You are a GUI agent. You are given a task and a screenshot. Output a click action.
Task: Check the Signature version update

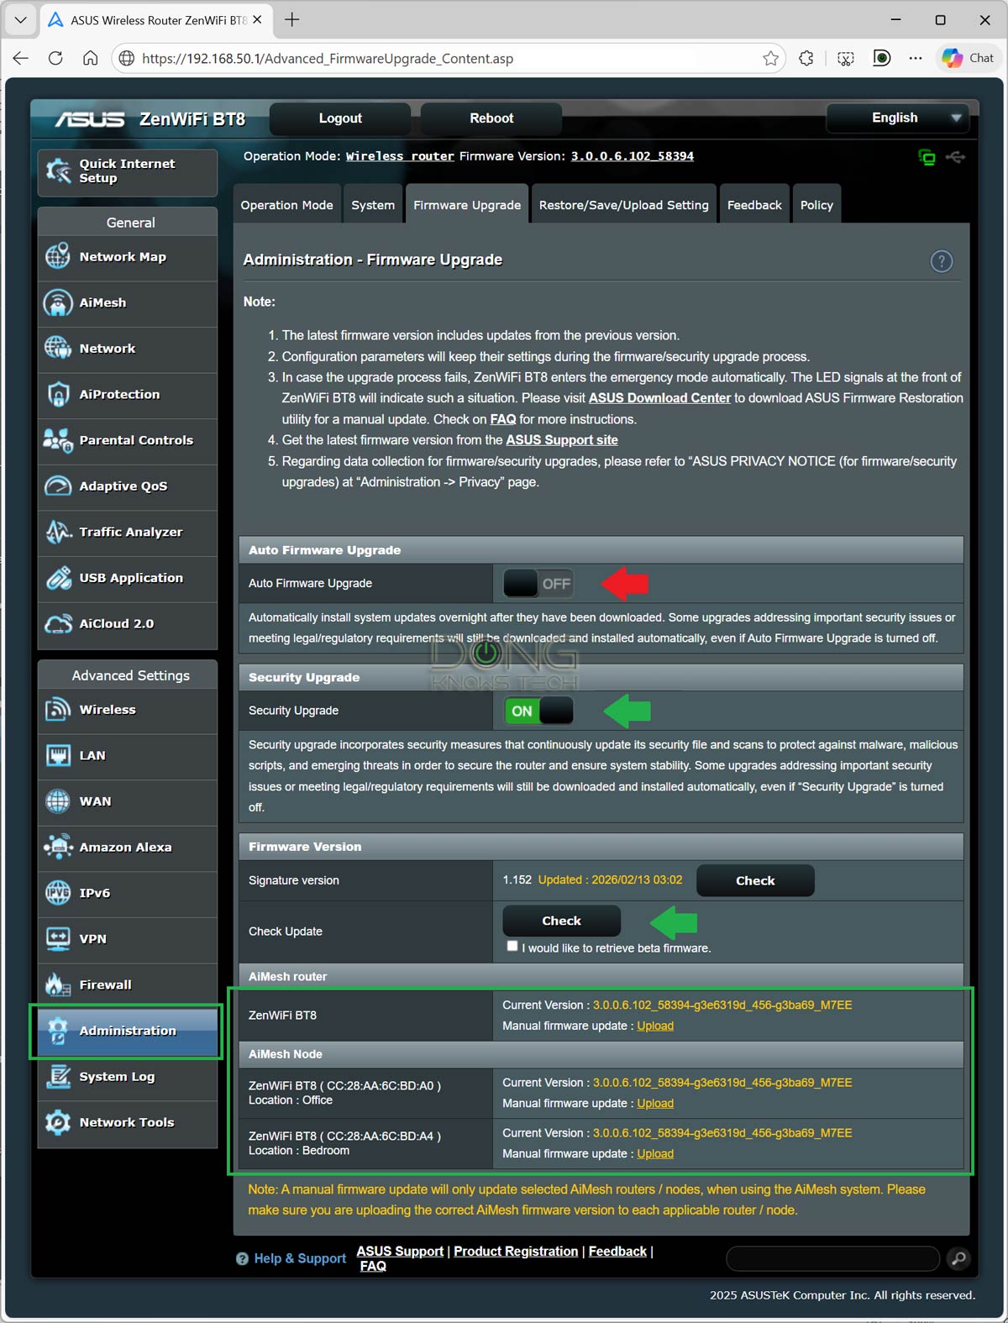point(755,880)
